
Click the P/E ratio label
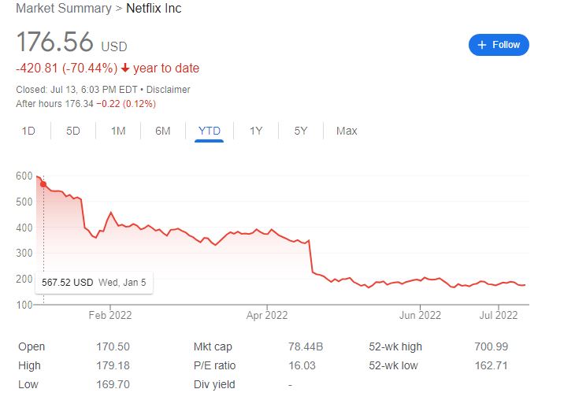(x=214, y=365)
